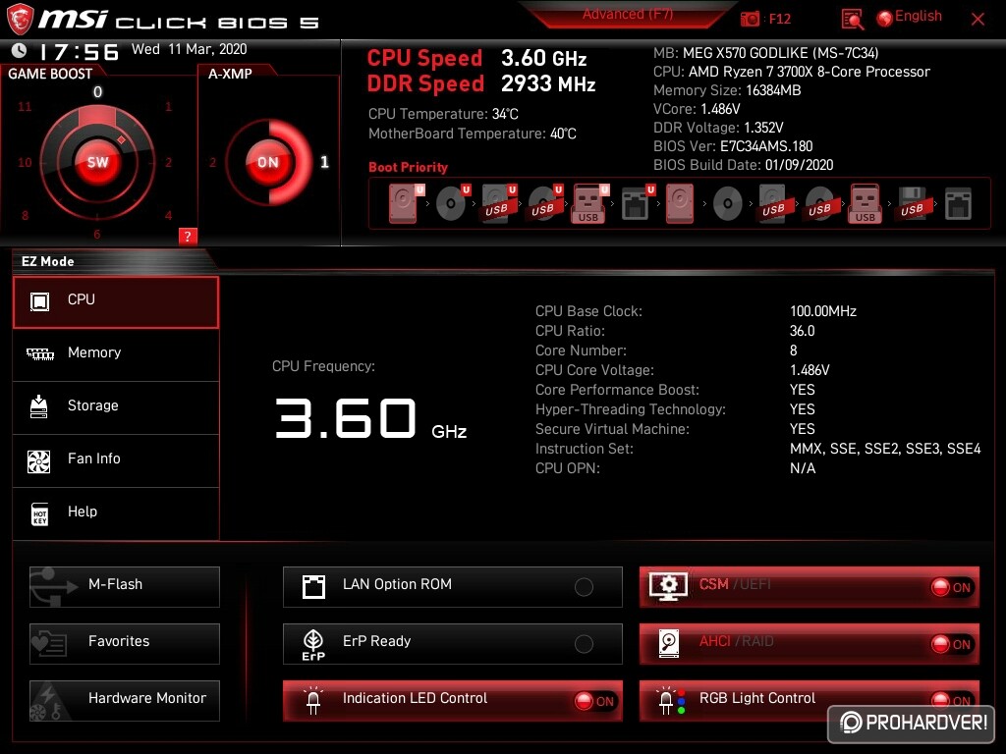Select the legacy USB hard disk boot device

774,204
